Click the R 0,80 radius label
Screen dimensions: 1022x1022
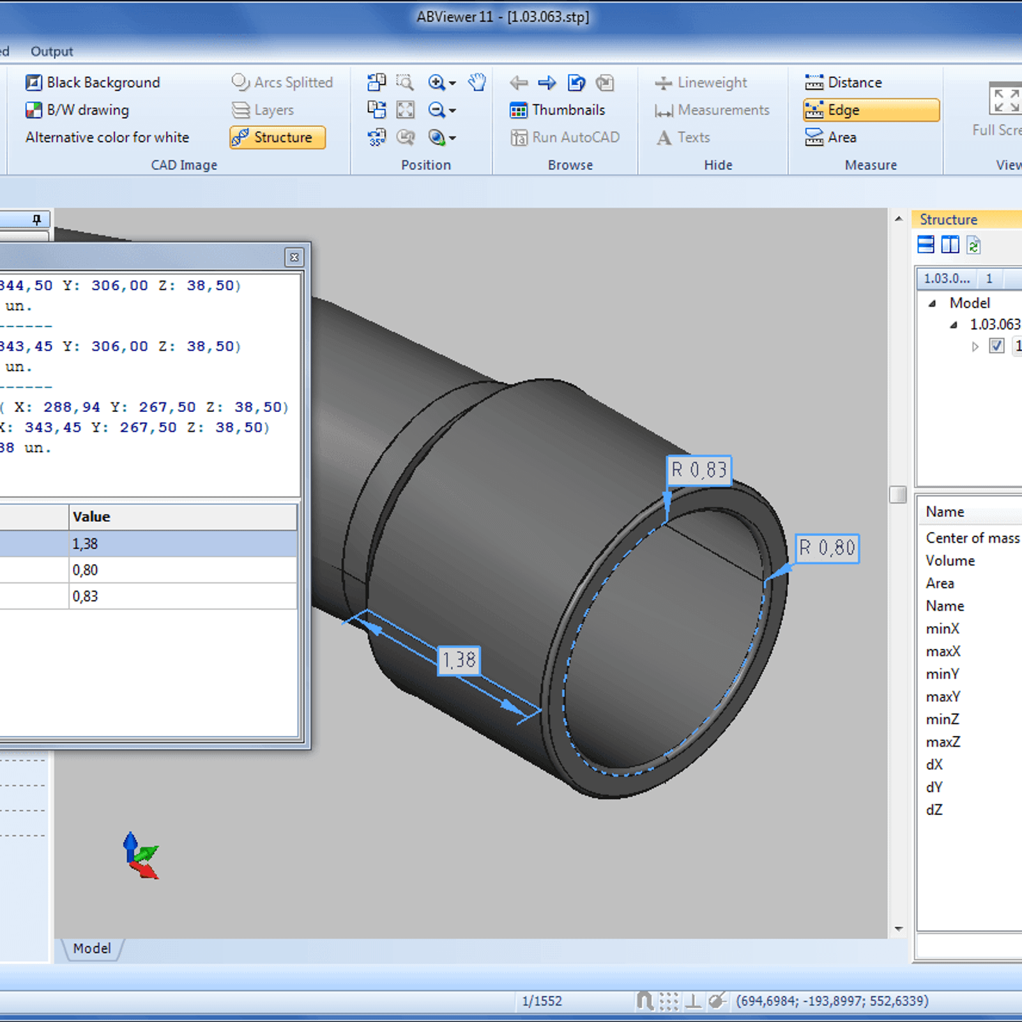point(827,548)
